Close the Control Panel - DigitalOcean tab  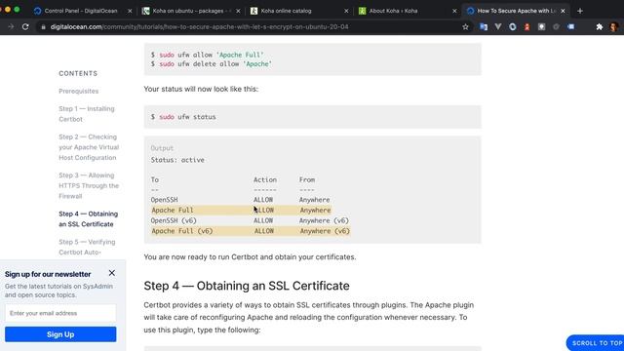point(130,11)
